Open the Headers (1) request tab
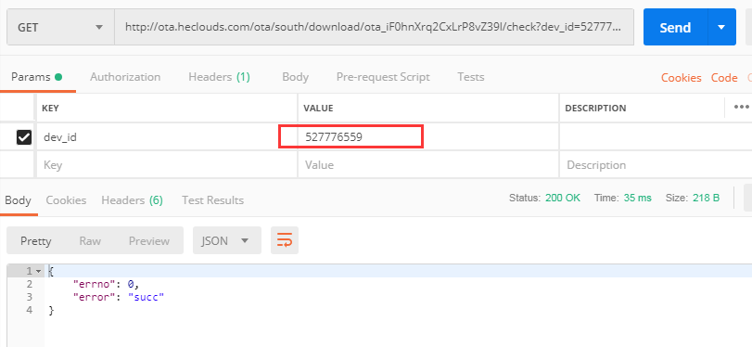Image resolution: width=752 pixels, height=347 pixels. tap(219, 77)
